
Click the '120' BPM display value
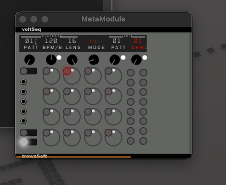point(51,41)
